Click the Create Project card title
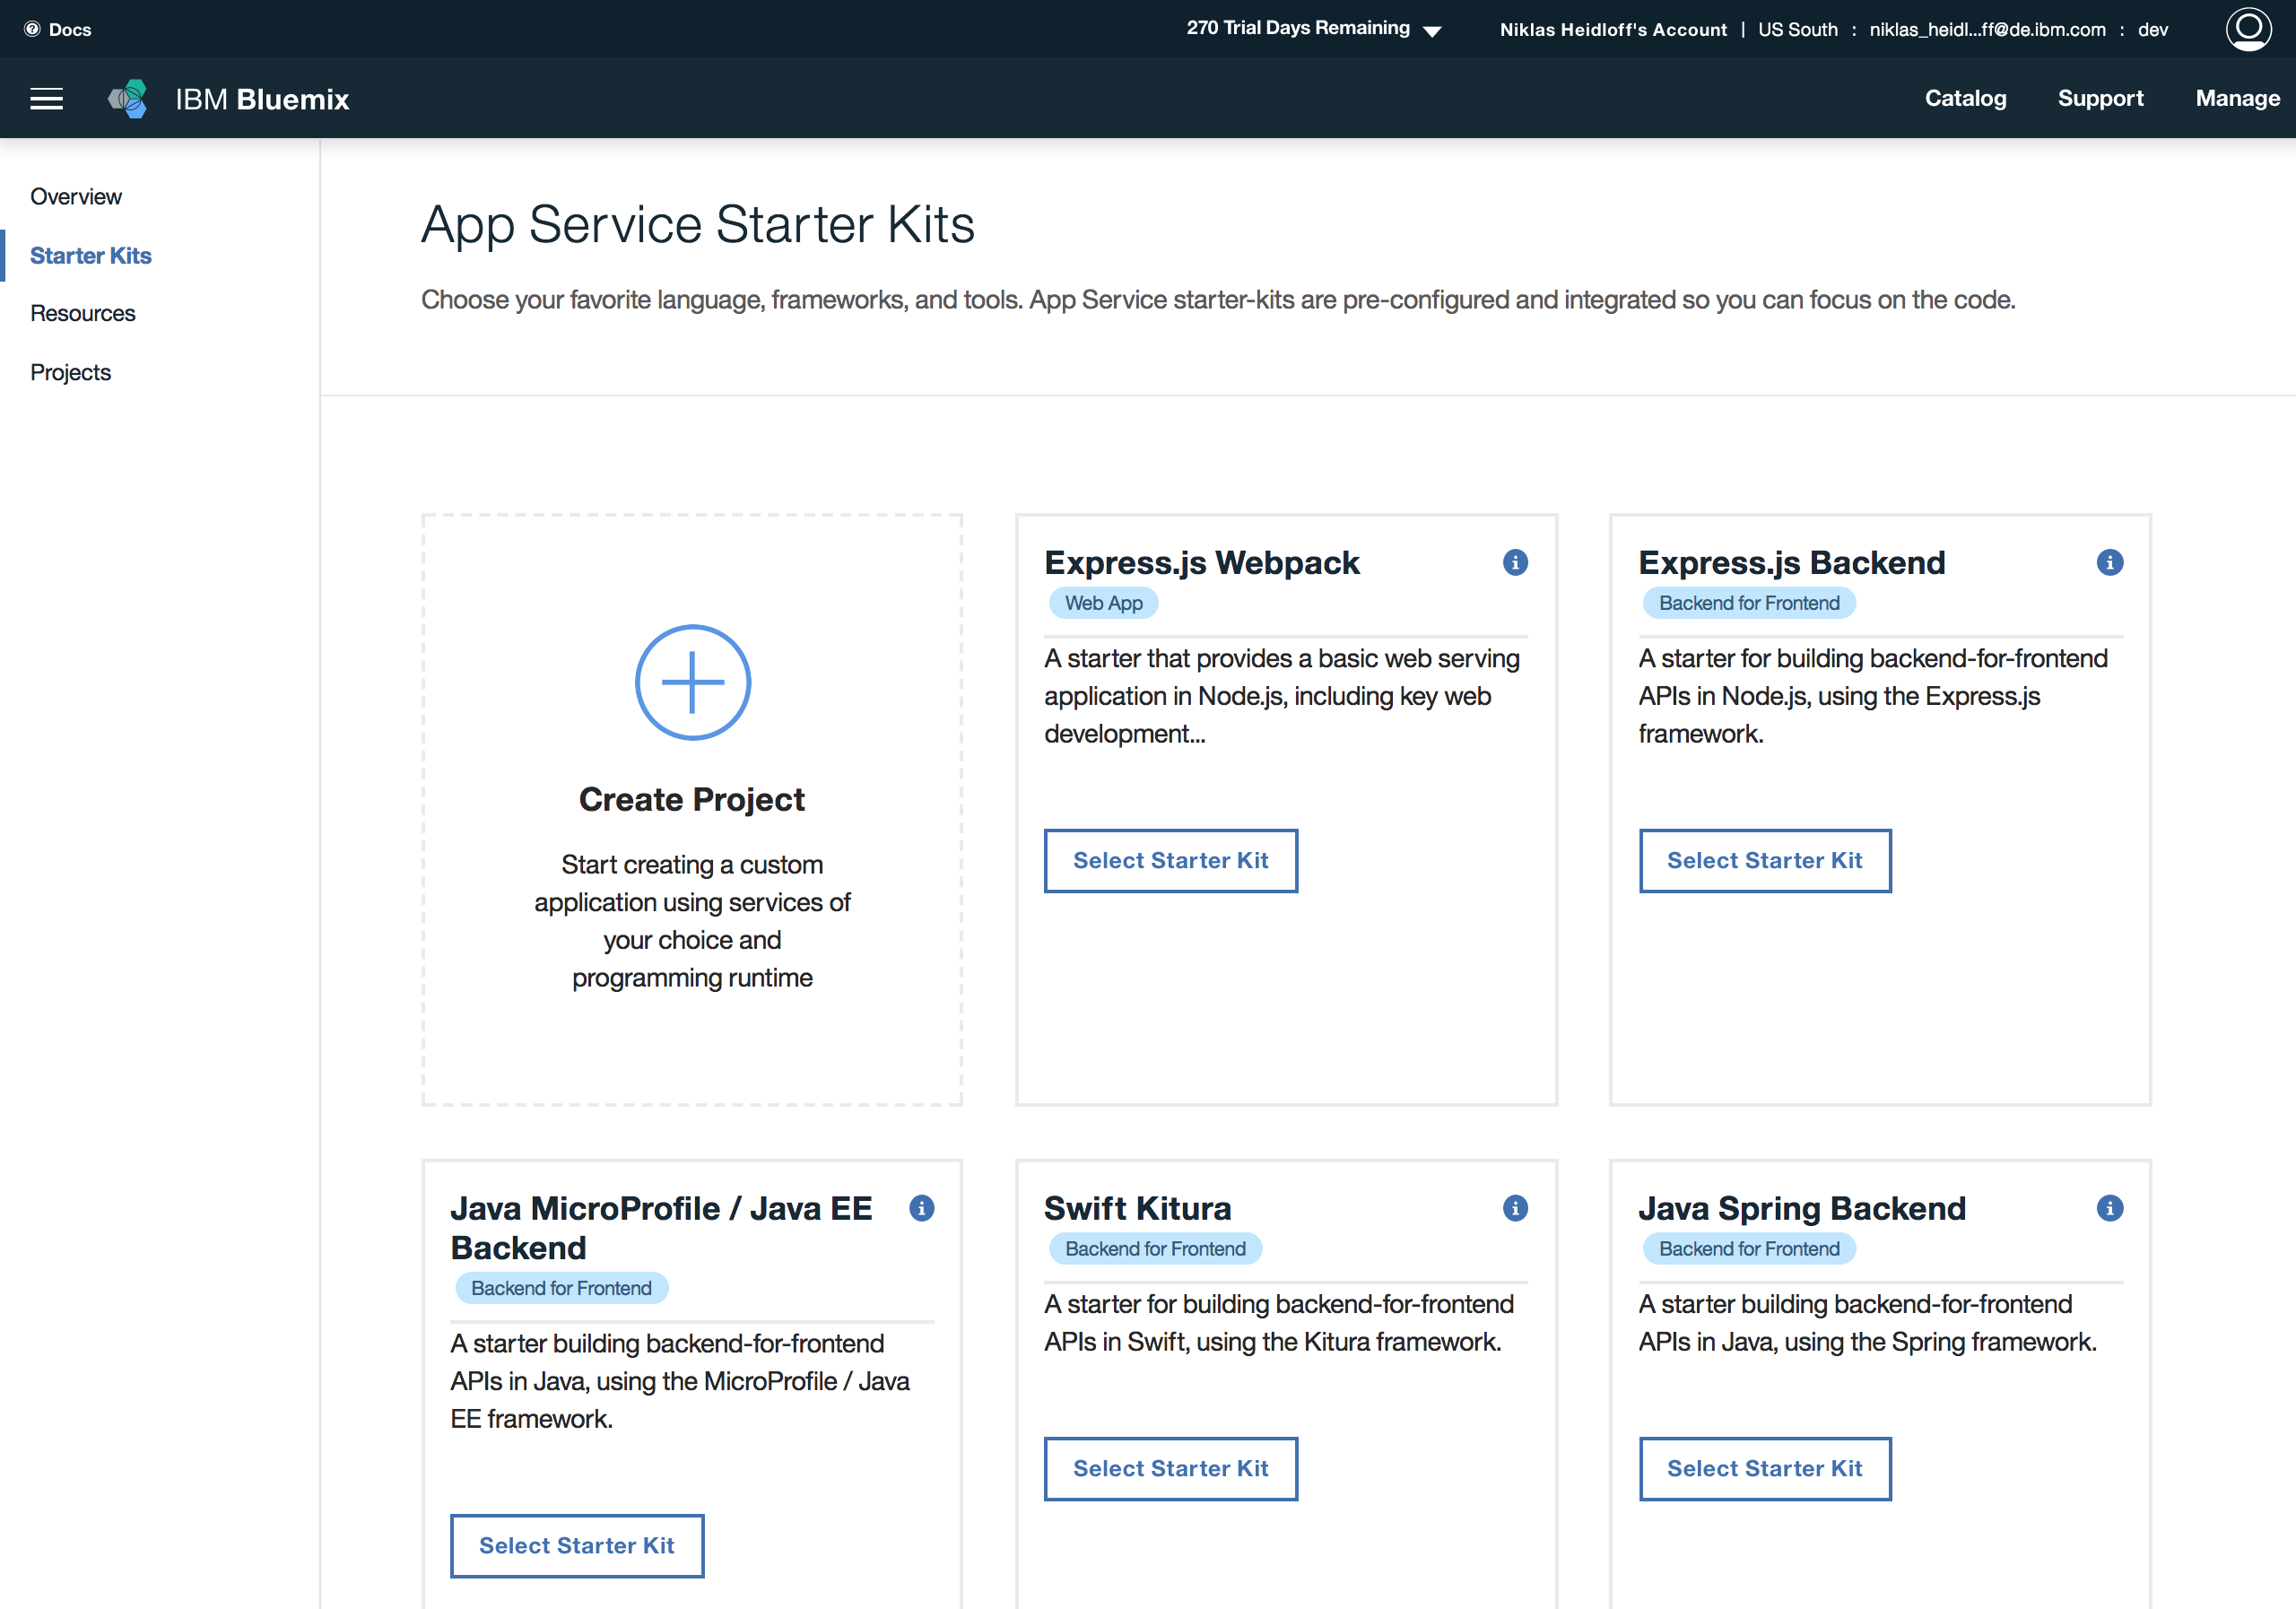The width and height of the screenshot is (2296, 1609). point(692,799)
